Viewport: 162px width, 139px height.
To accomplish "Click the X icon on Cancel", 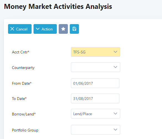I will click(12, 29).
